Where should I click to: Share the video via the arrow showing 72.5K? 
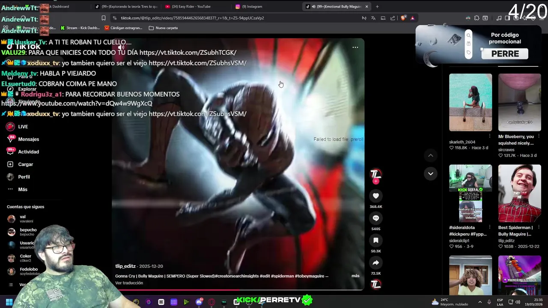pos(375,263)
